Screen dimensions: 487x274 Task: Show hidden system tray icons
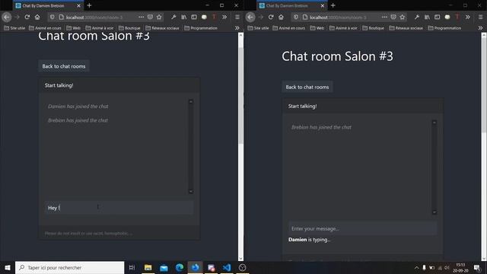click(416, 267)
